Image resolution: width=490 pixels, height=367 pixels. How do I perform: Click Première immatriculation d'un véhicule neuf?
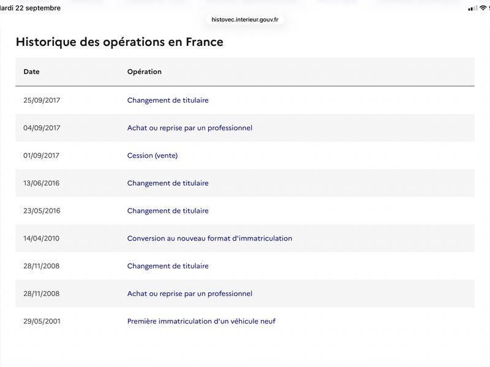(202, 321)
